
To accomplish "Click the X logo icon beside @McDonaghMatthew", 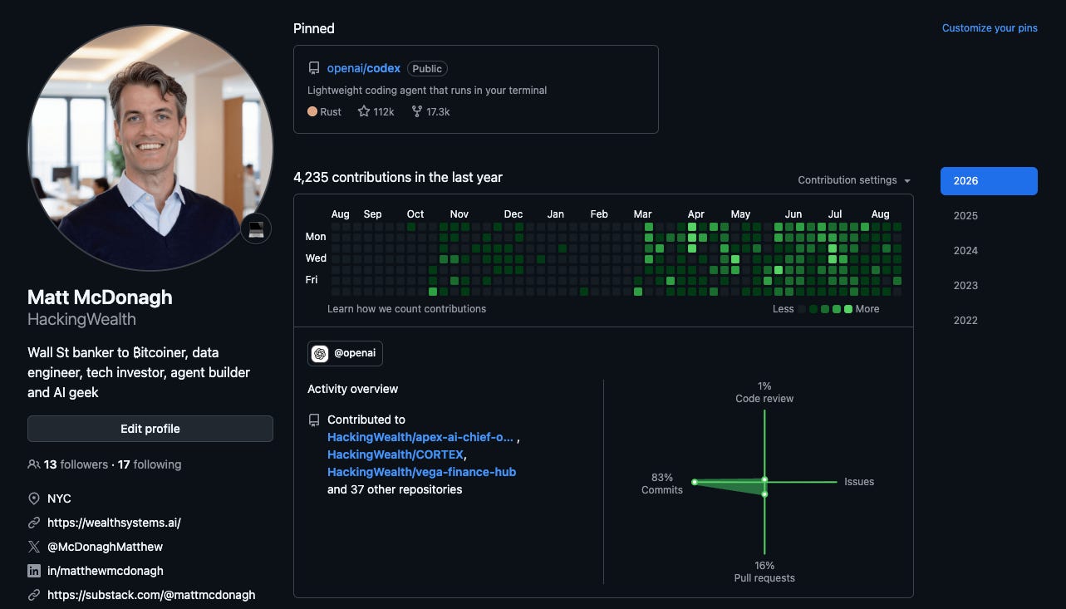I will (34, 547).
